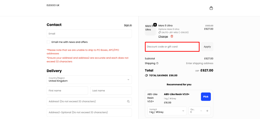260x119 pixels.
Task: Click the Mars 5 Ultra product title
Action: pos(165,25)
